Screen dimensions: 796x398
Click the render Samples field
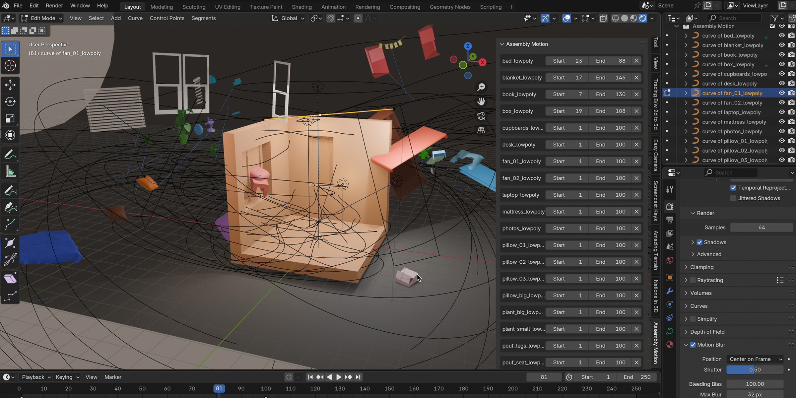[761, 228]
